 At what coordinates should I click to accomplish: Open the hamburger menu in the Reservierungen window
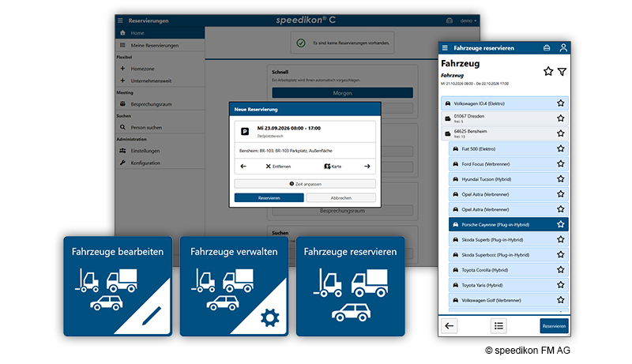tap(120, 21)
